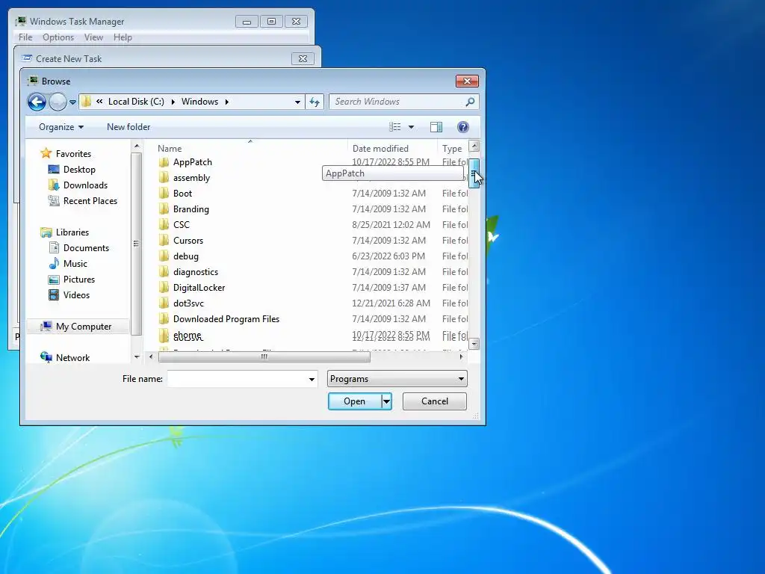Click the search magnifier icon

[x=470, y=102]
